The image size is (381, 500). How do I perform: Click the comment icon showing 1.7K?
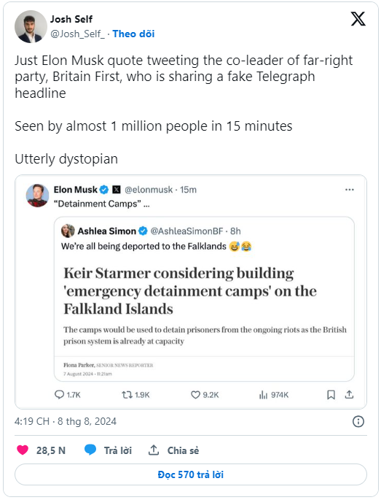[59, 395]
